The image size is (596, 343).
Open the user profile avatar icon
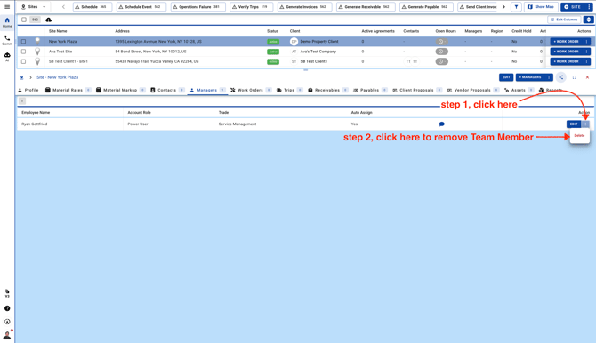click(x=7, y=335)
